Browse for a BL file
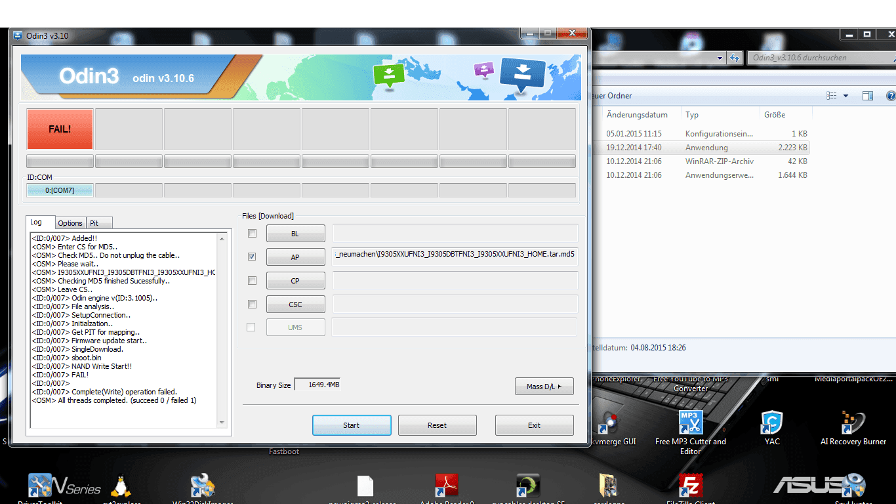This screenshot has width=896, height=504. tap(295, 234)
